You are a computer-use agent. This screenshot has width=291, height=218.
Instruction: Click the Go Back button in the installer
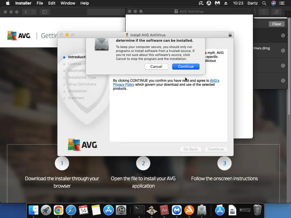click(191, 149)
